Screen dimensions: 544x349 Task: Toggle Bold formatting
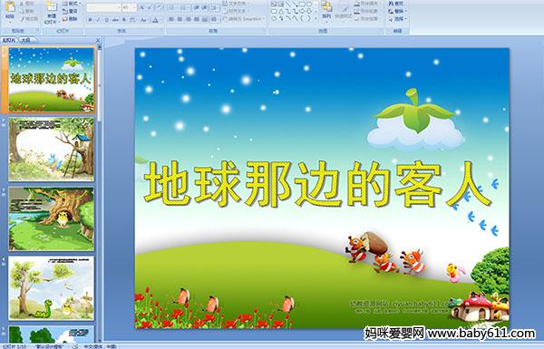(90, 20)
